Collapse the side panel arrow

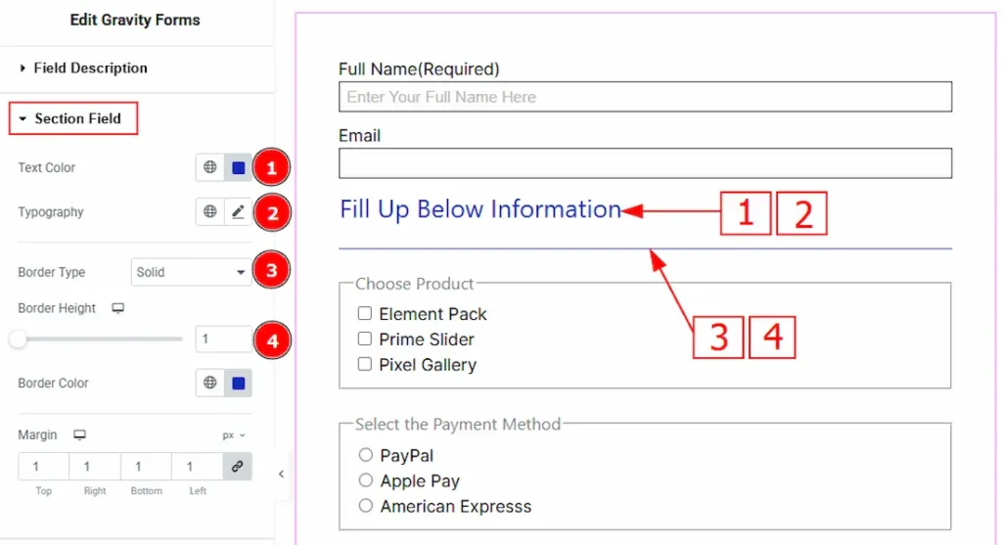(282, 474)
